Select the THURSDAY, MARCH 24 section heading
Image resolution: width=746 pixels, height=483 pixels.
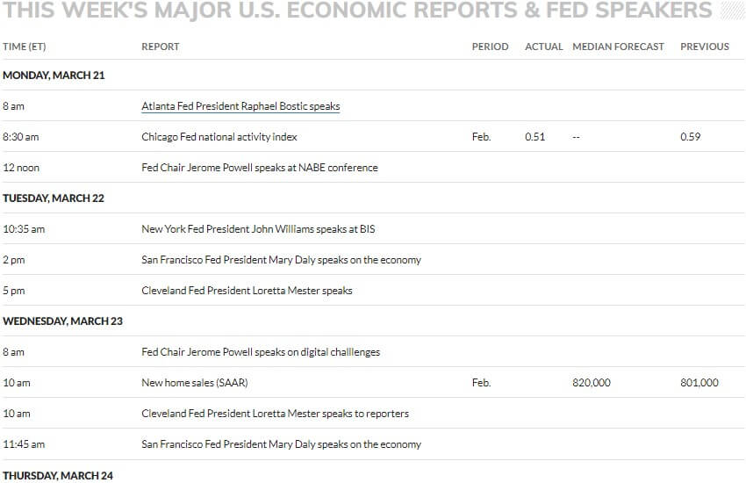tap(58, 476)
